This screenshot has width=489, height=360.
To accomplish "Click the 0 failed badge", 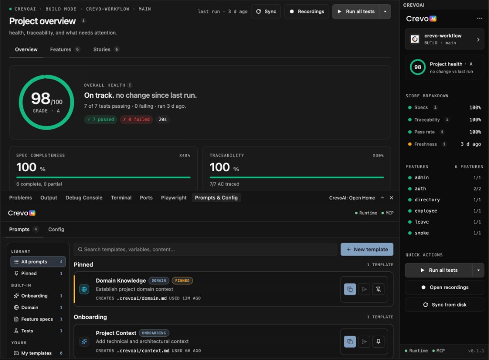I will click(136, 119).
